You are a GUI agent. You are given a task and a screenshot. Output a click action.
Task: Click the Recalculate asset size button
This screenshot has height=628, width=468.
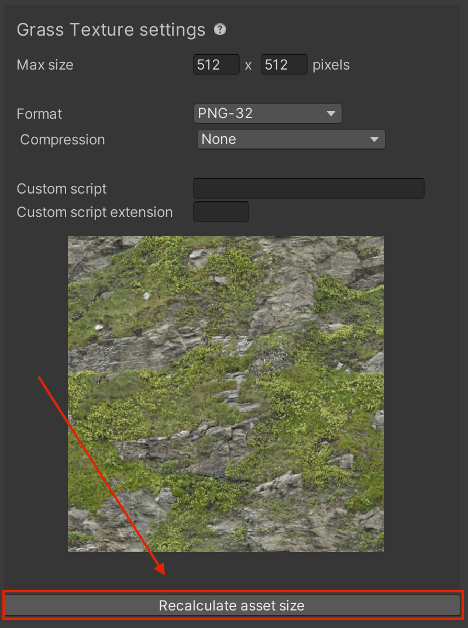click(x=232, y=605)
